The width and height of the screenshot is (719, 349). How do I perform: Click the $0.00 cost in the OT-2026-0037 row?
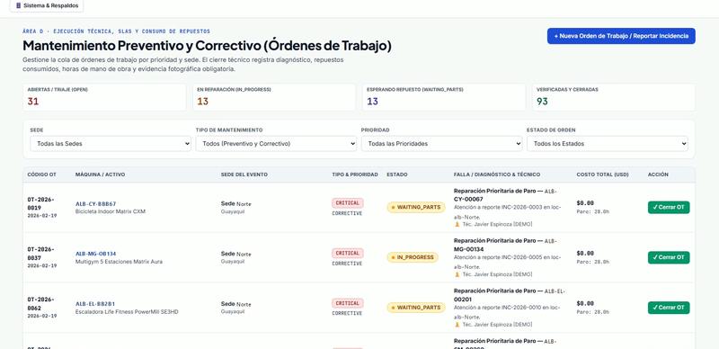point(585,253)
